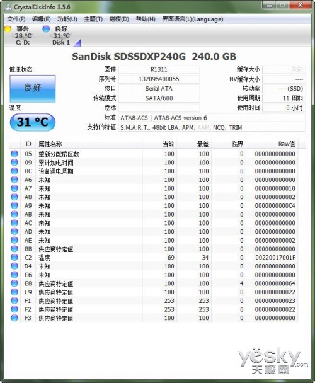Click status icon of row 05 重新分配扇区数
Screen dimensions: 315x383
click(x=14, y=154)
